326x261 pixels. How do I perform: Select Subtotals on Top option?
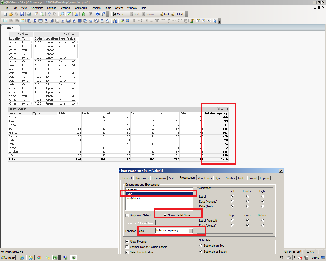[x=201, y=246]
